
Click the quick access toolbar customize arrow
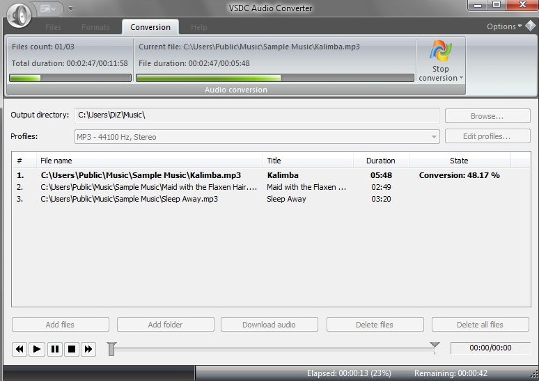(70, 9)
